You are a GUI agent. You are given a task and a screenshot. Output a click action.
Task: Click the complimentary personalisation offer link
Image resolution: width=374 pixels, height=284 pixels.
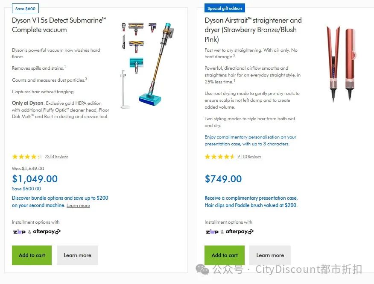click(x=250, y=140)
